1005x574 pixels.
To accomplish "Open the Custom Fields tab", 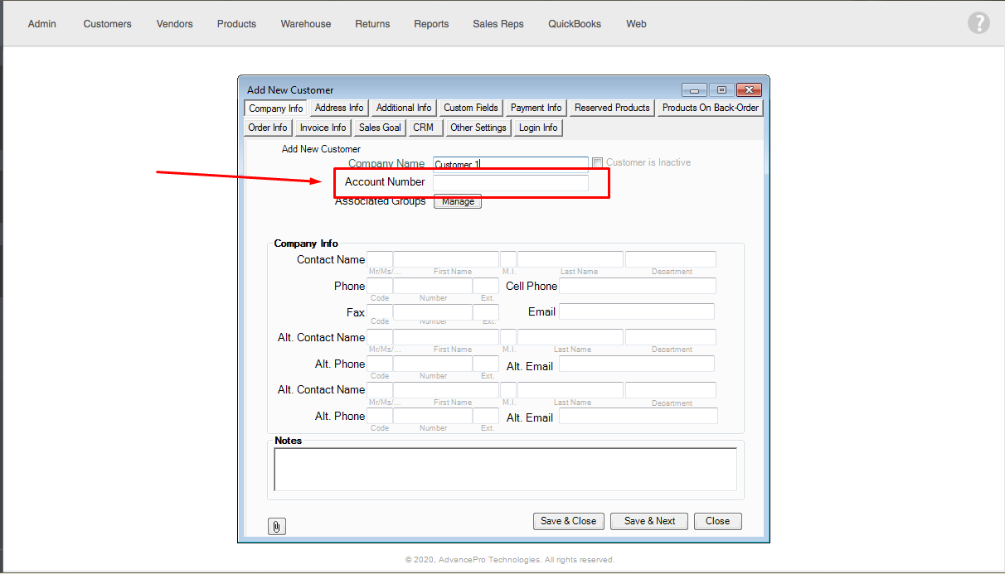I will coord(470,108).
